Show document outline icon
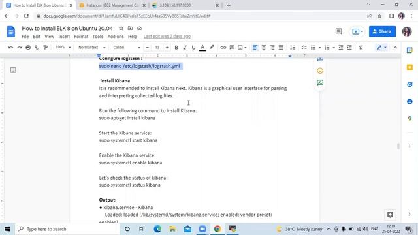The width and height of the screenshot is (418, 235). [13, 70]
